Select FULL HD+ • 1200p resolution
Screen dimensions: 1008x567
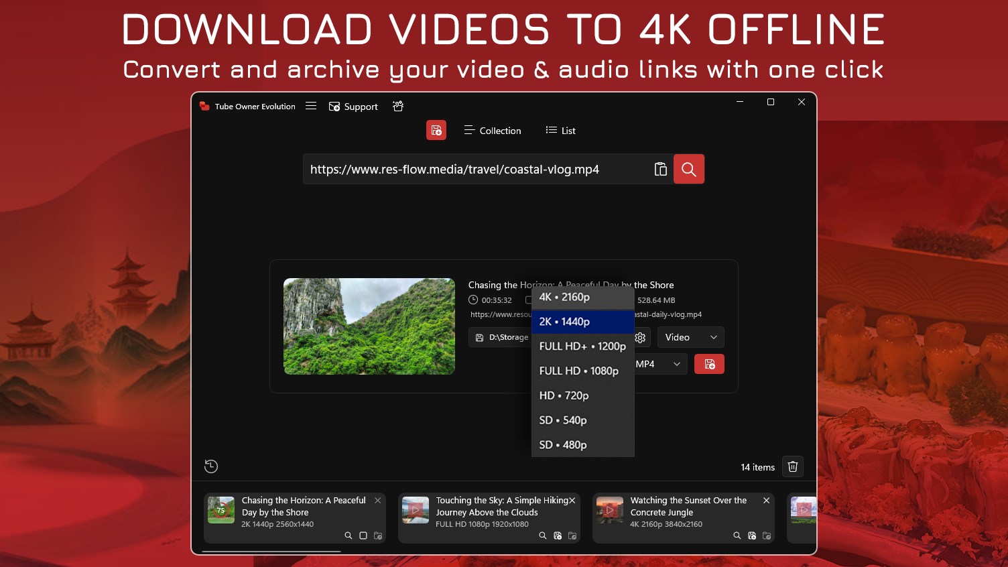point(583,346)
